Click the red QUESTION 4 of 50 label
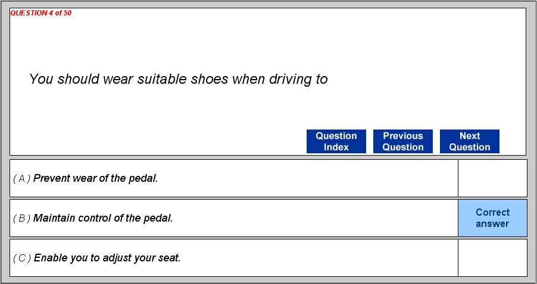This screenshot has height=284, width=537. click(x=41, y=13)
